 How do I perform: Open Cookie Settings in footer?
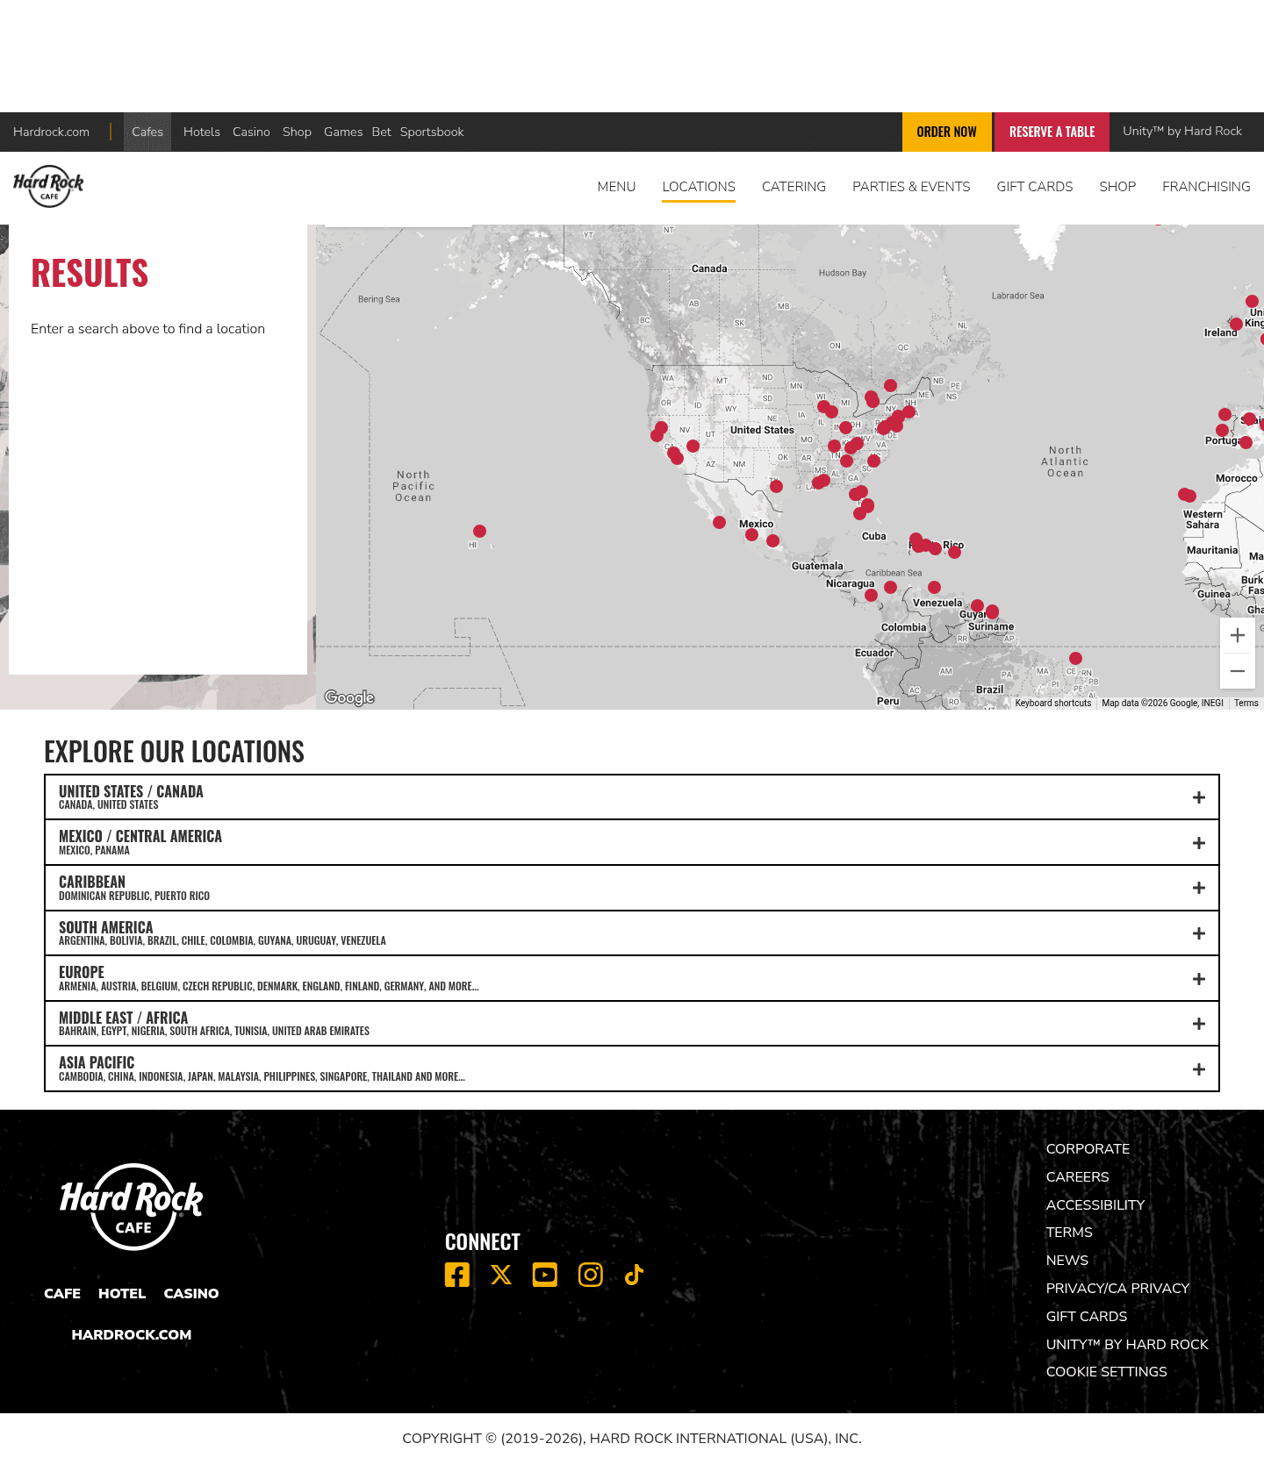pos(1106,1372)
